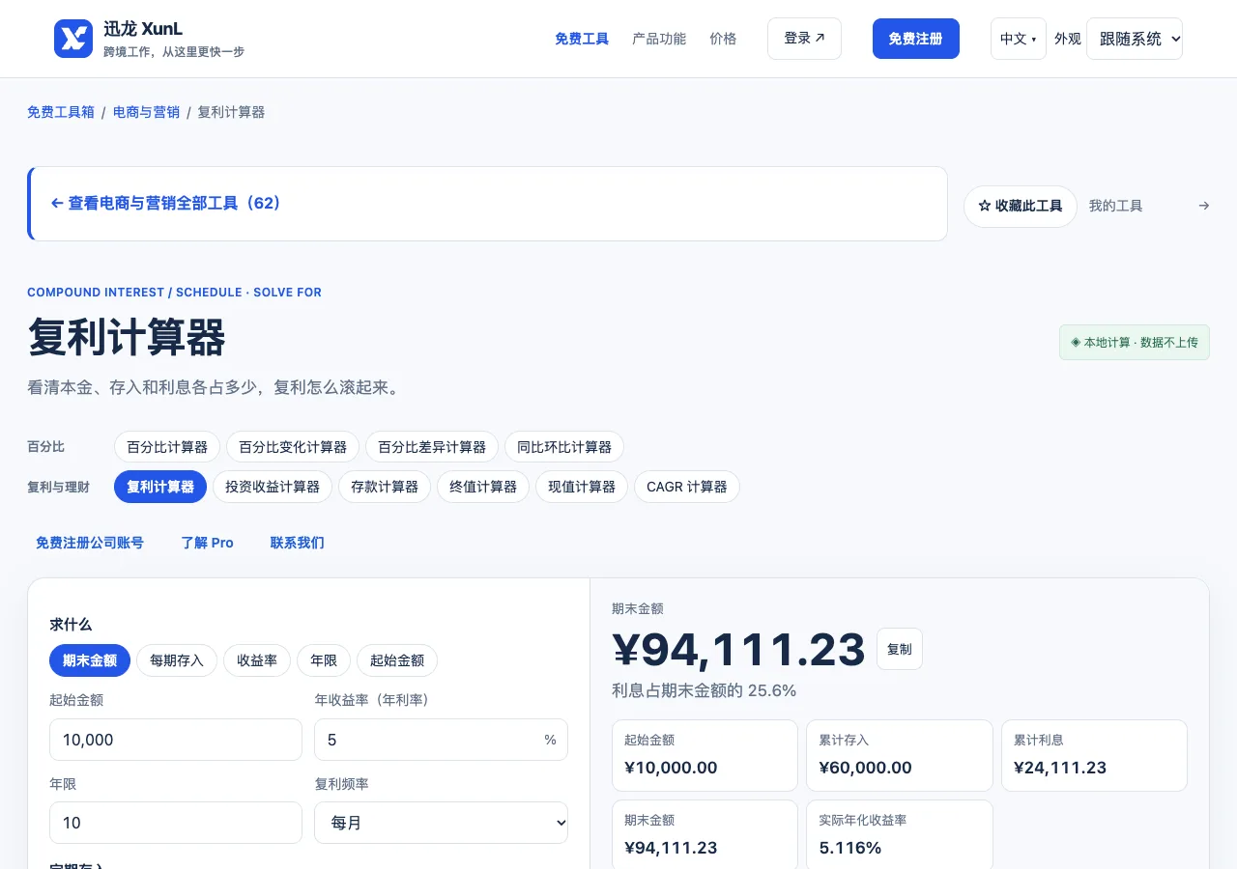Follow the 电商与营销 breadcrumb link
This screenshot has width=1237, height=869.
(146, 112)
